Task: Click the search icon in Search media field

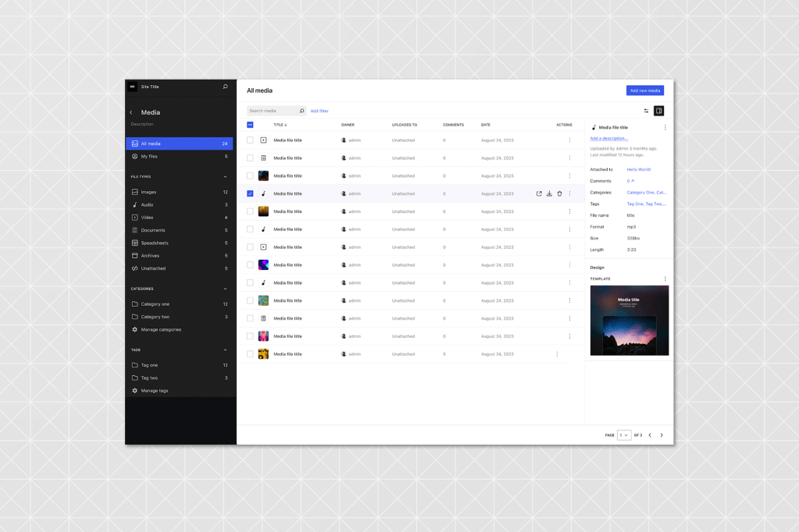Action: tap(301, 111)
